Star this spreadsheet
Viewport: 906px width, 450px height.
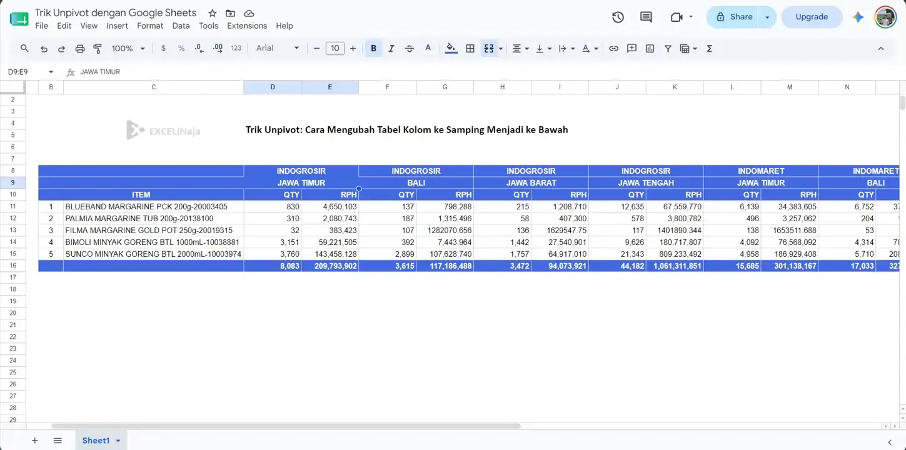click(x=213, y=13)
